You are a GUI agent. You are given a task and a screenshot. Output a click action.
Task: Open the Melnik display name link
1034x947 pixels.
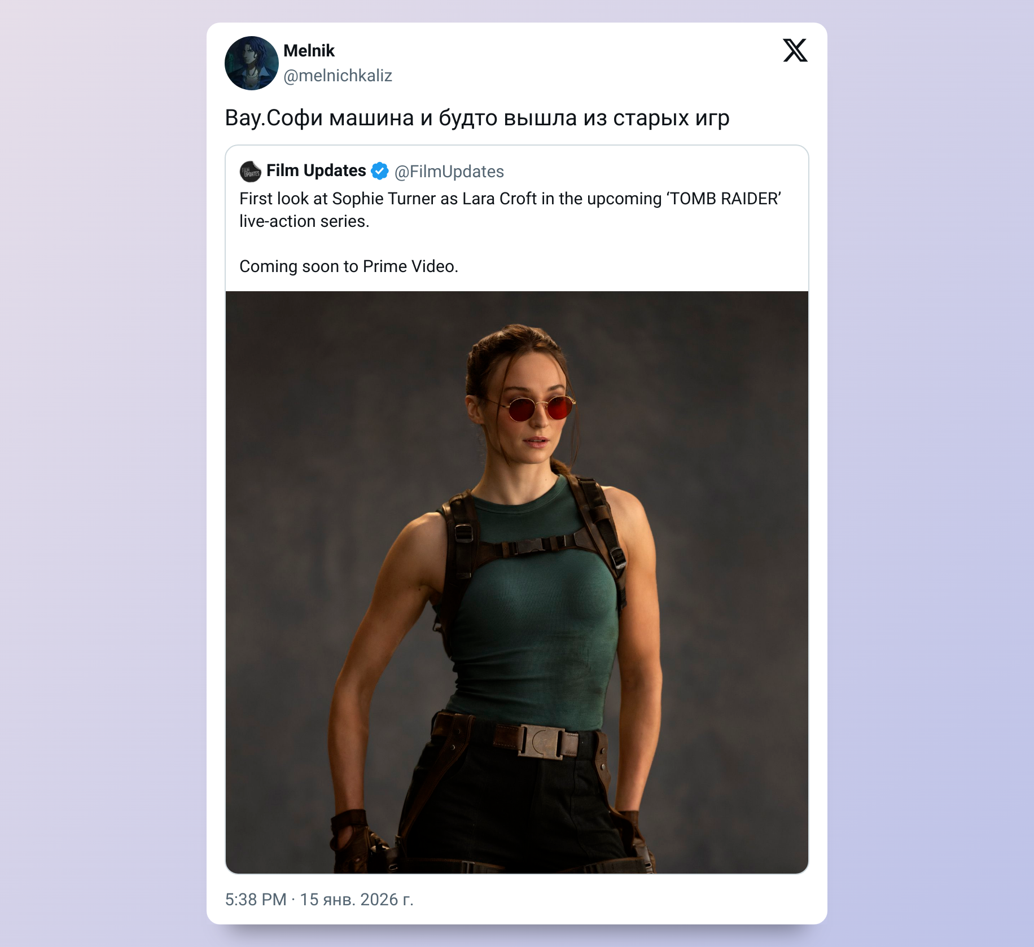pos(309,51)
